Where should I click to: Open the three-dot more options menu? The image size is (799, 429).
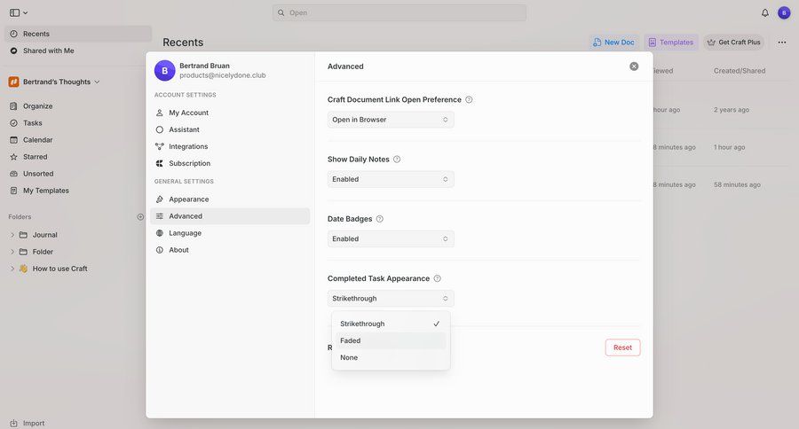point(781,43)
